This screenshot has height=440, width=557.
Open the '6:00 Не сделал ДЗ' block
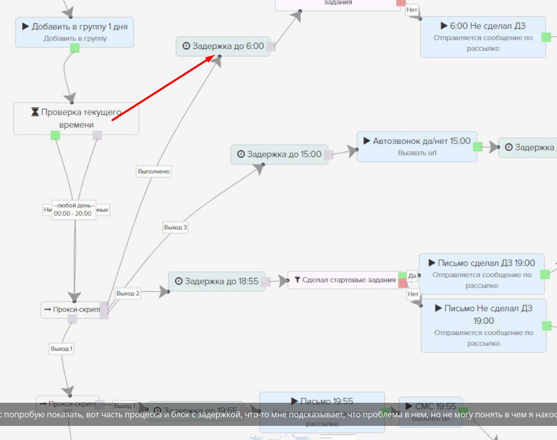click(x=483, y=37)
